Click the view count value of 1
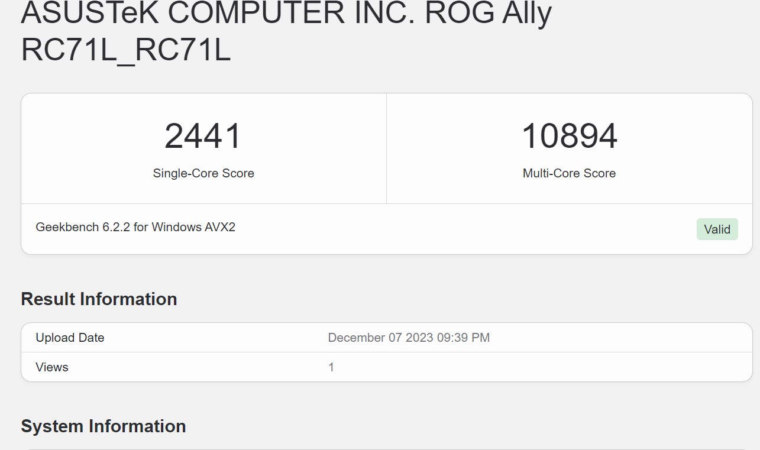The width and height of the screenshot is (760, 450). (331, 367)
